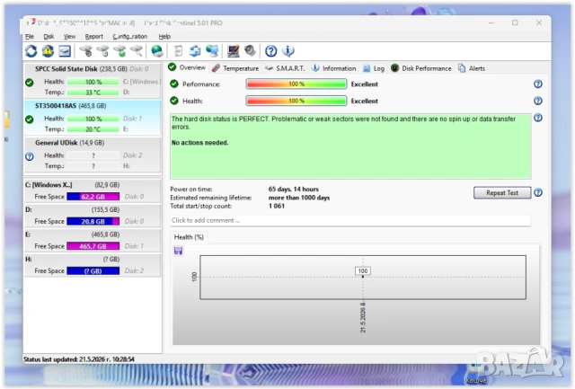Click the text document report toolbar icon

[179, 51]
